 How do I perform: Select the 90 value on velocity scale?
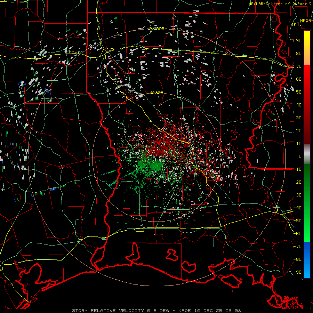click(x=299, y=41)
